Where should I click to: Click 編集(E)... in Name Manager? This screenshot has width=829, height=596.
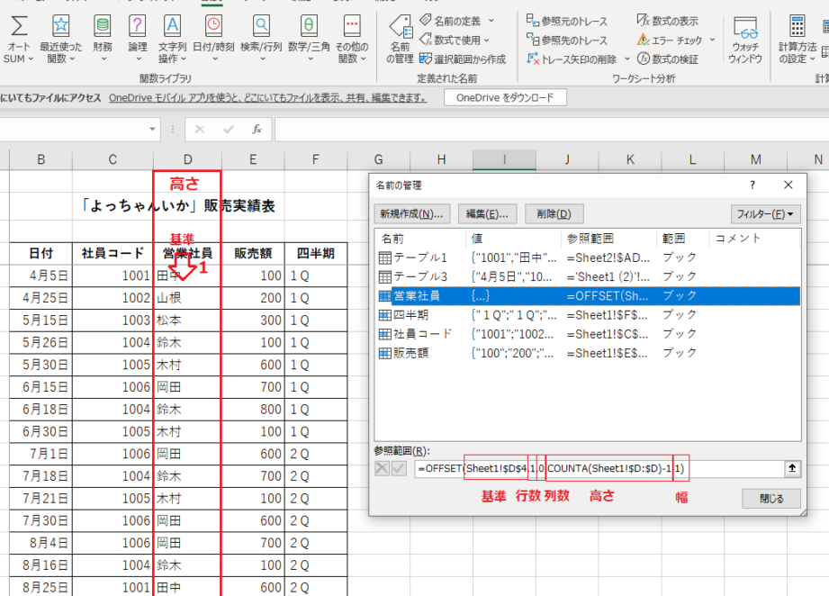coord(487,214)
